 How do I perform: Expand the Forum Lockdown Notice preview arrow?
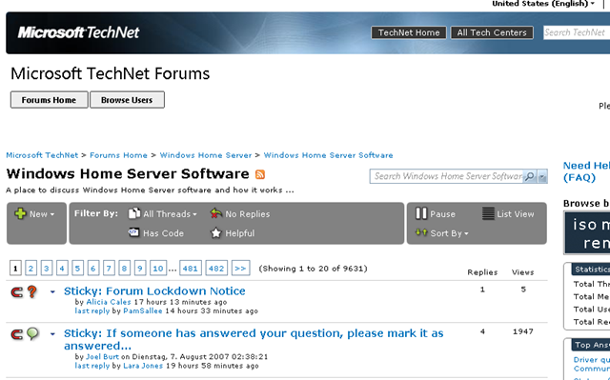click(x=52, y=291)
